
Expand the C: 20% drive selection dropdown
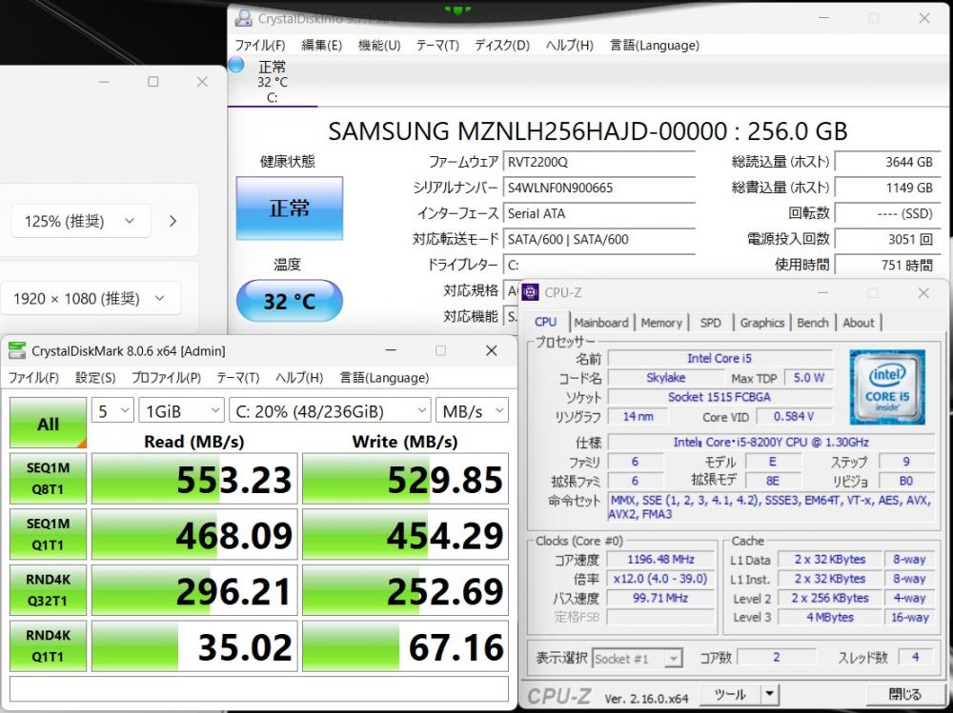click(x=330, y=411)
